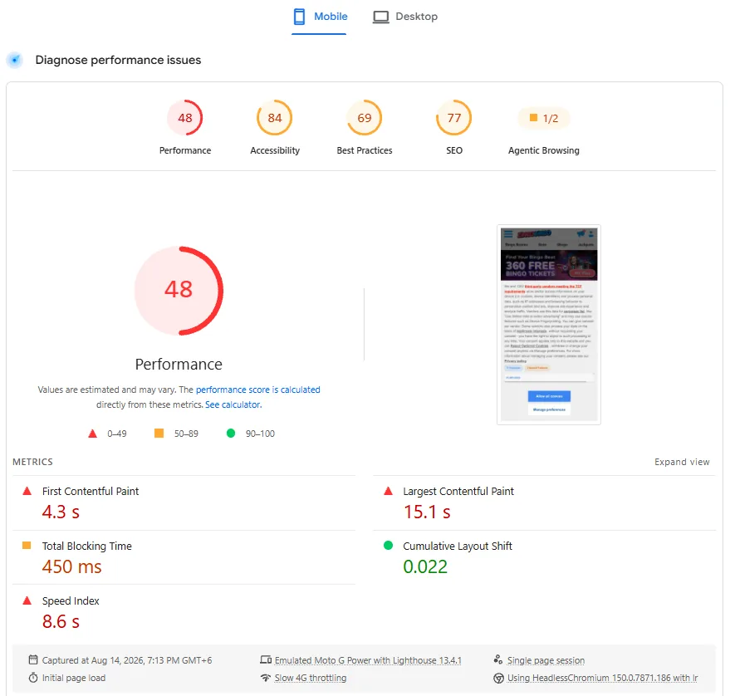
Task: Click the 8.6 s value
Action: coord(61,621)
